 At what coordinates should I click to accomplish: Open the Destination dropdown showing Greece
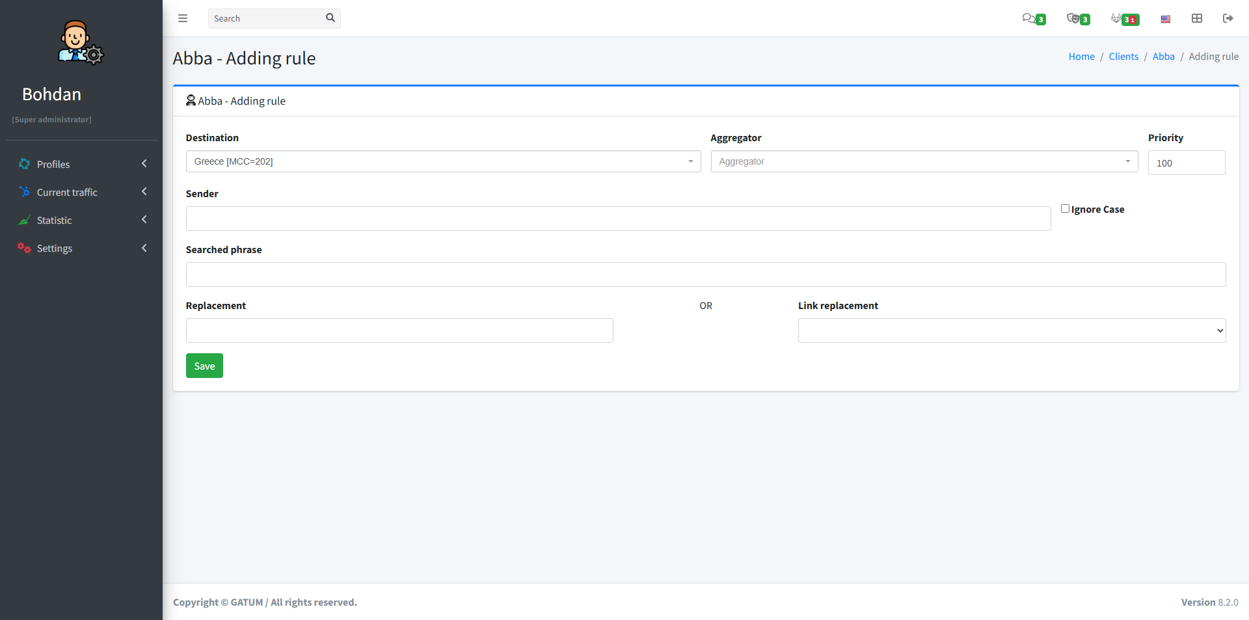click(x=443, y=161)
